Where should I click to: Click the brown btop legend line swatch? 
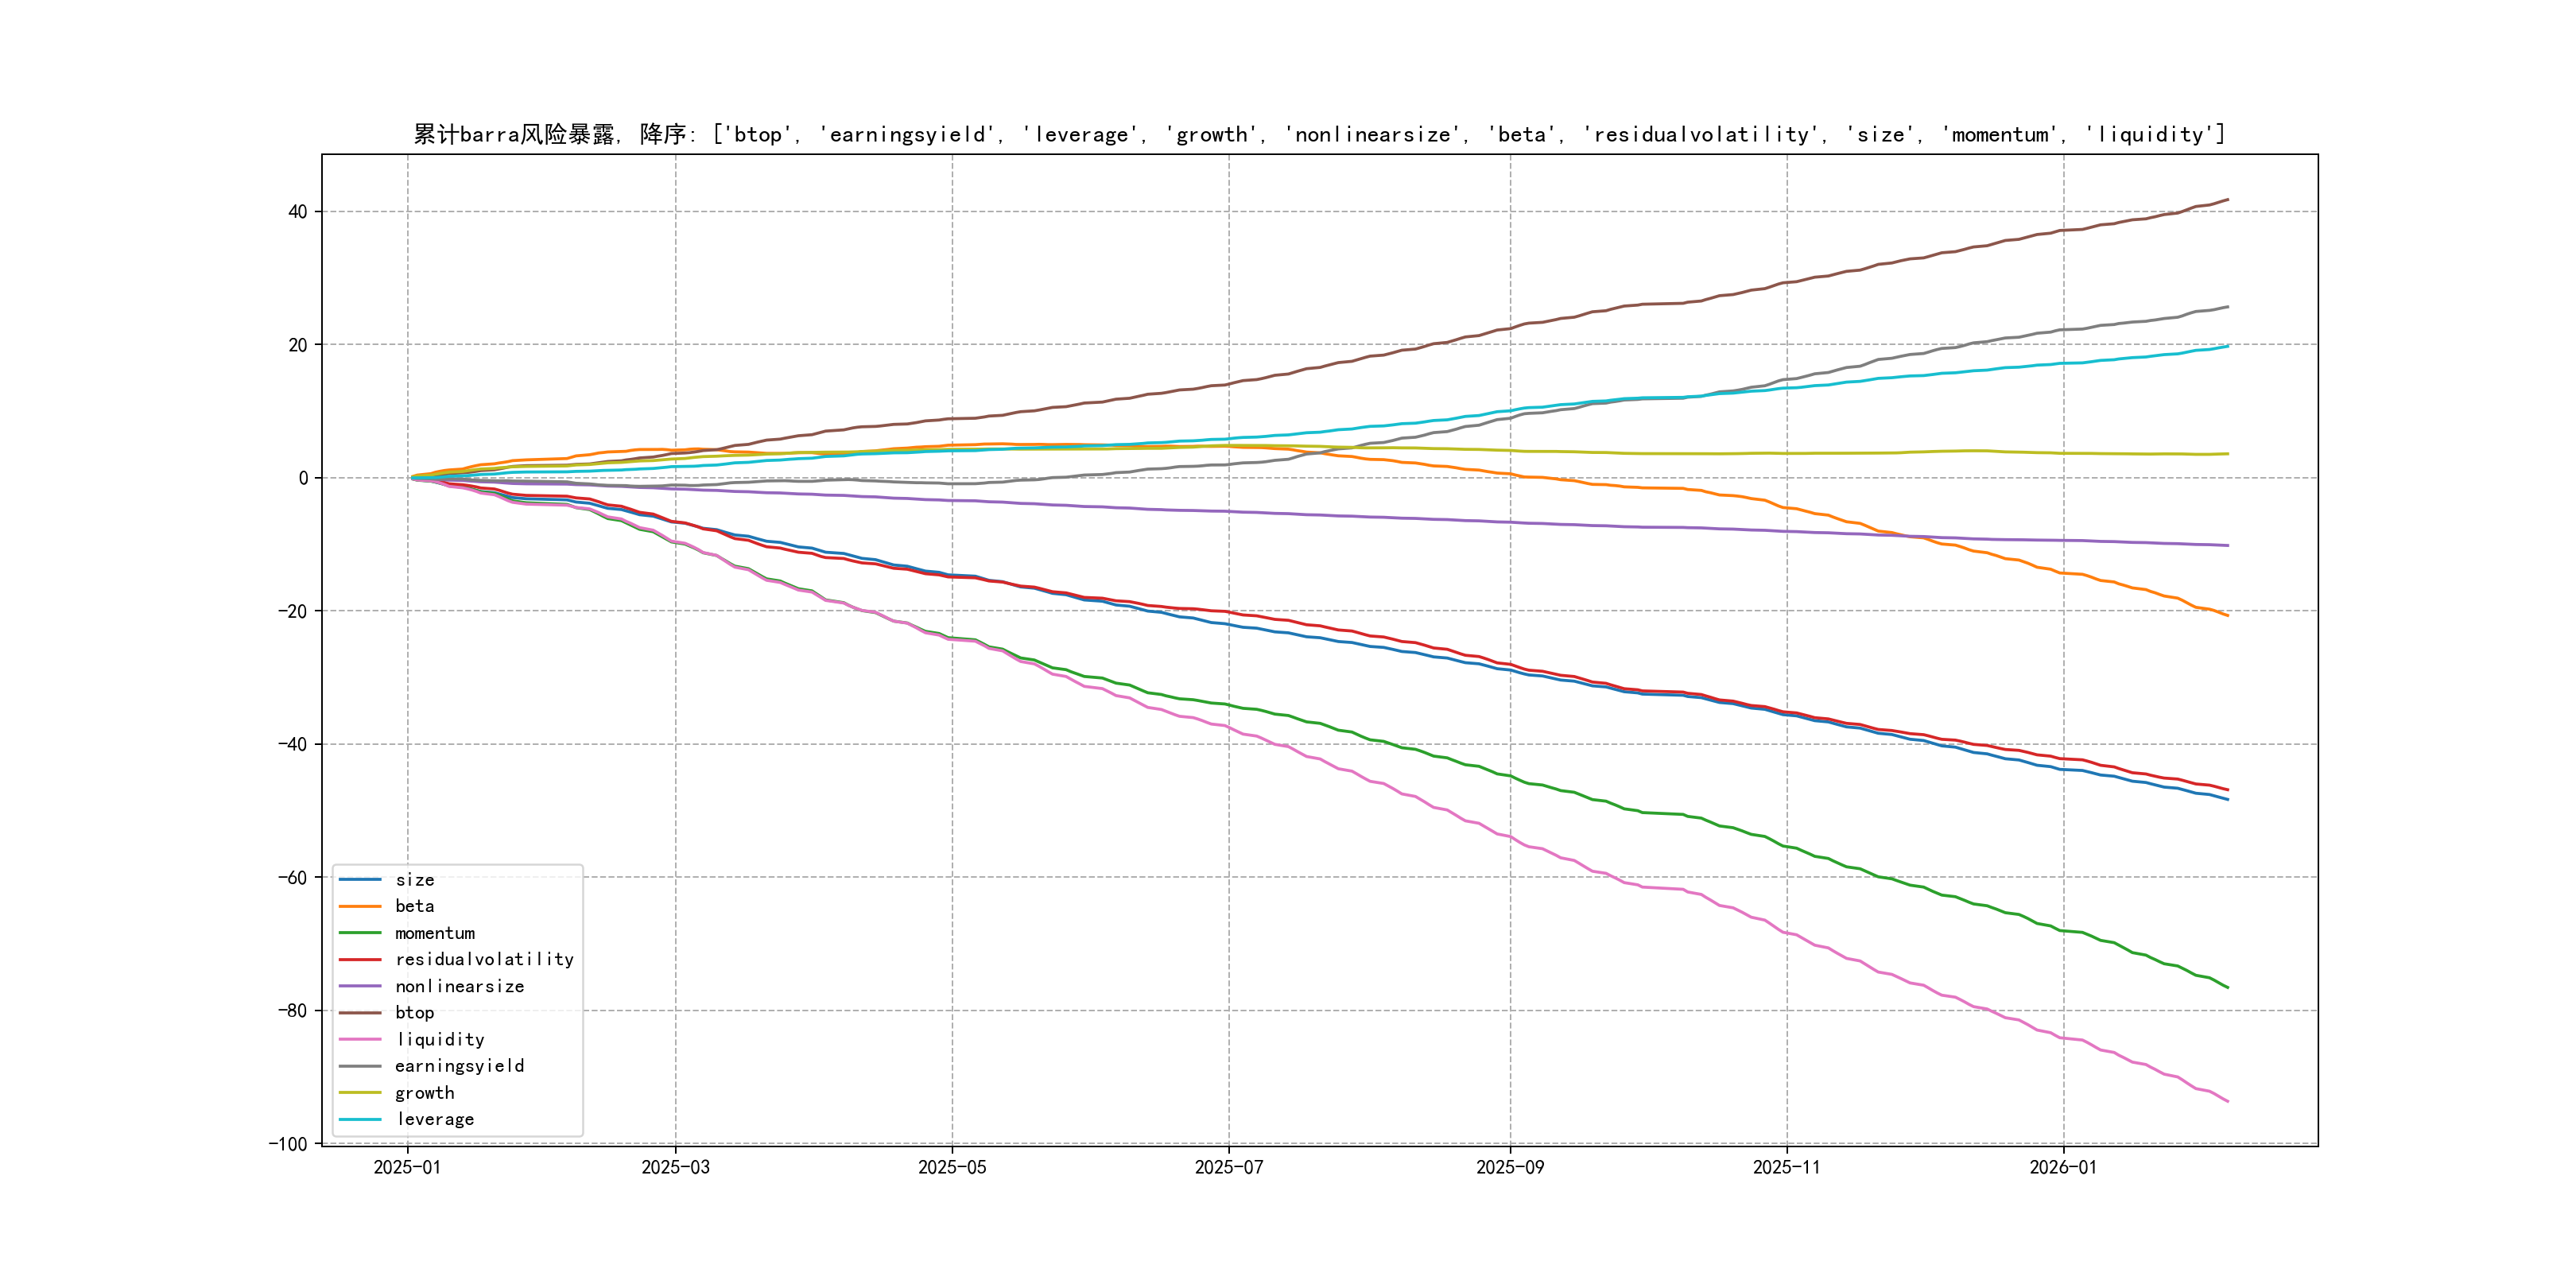(360, 1013)
